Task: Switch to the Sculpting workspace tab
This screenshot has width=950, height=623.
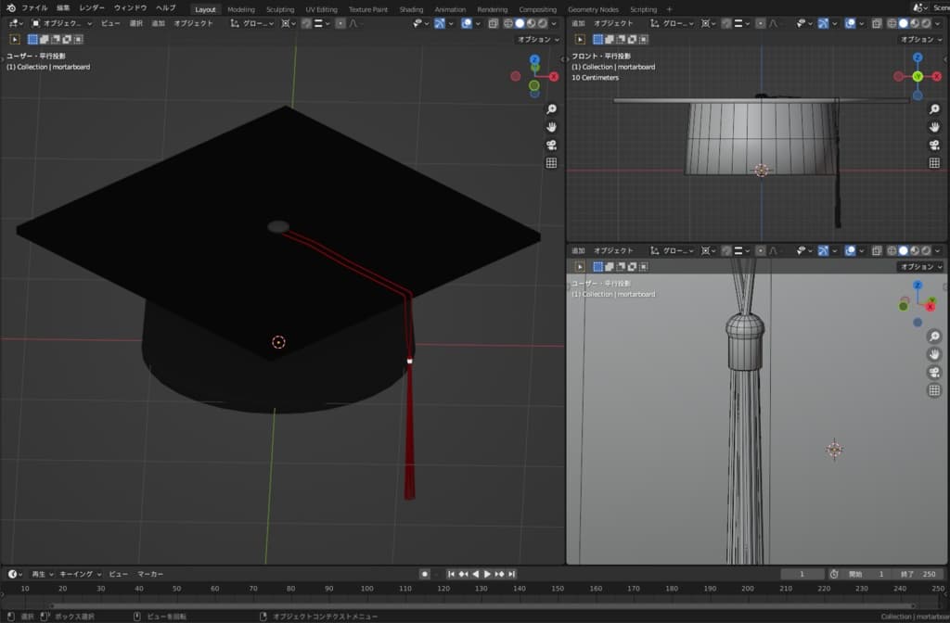Action: pyautogui.click(x=279, y=9)
